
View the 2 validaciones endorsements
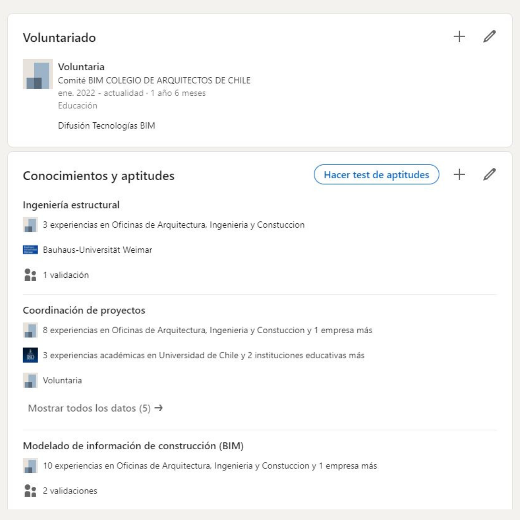coord(70,491)
